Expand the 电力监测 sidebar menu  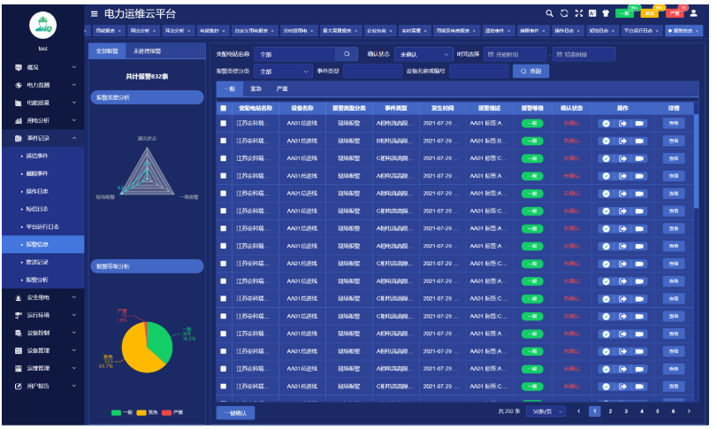(44, 85)
